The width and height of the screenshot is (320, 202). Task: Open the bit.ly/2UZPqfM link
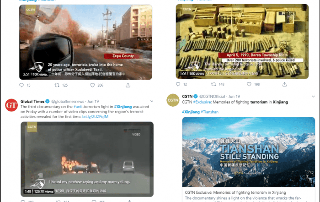point(95,116)
